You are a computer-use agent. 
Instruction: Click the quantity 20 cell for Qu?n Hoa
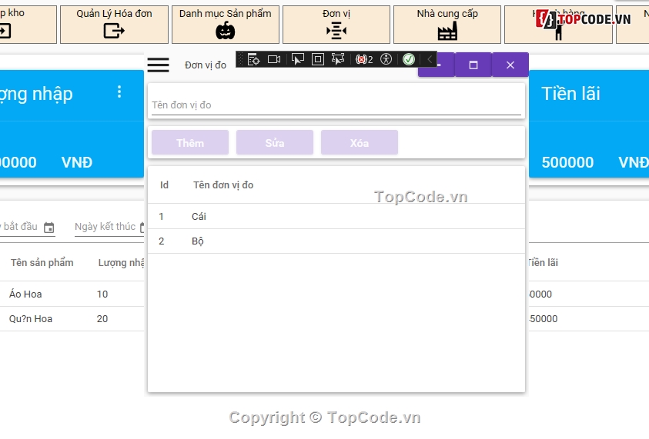(x=102, y=319)
